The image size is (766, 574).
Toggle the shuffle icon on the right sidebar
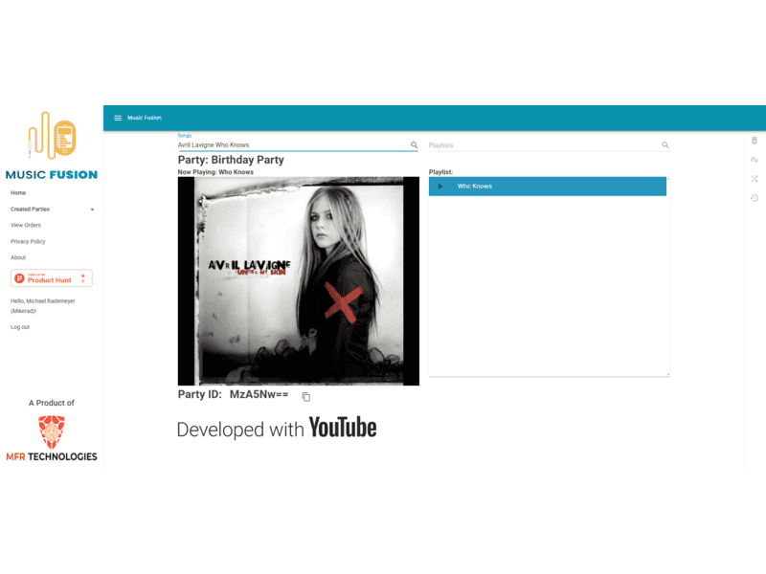click(x=755, y=179)
